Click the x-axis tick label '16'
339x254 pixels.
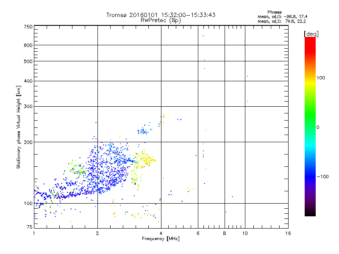pyautogui.click(x=288, y=233)
